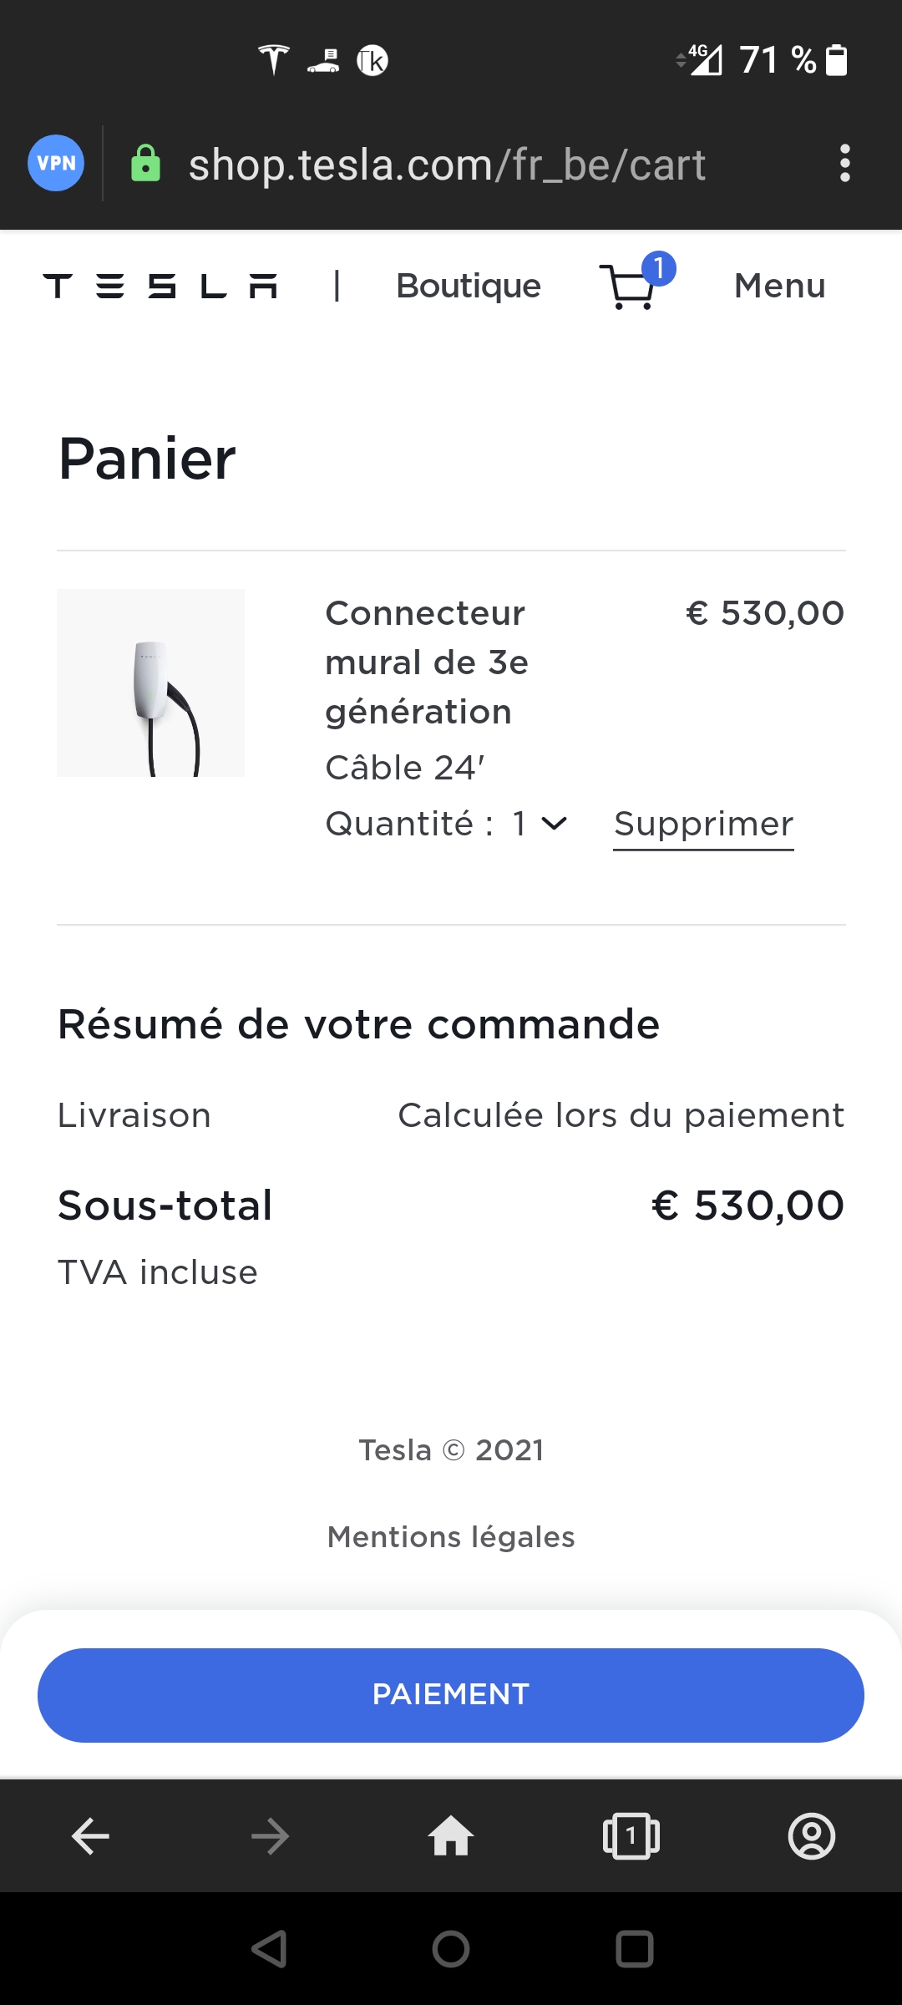
Task: Tap the VPN badge icon
Action: pyautogui.click(x=56, y=163)
